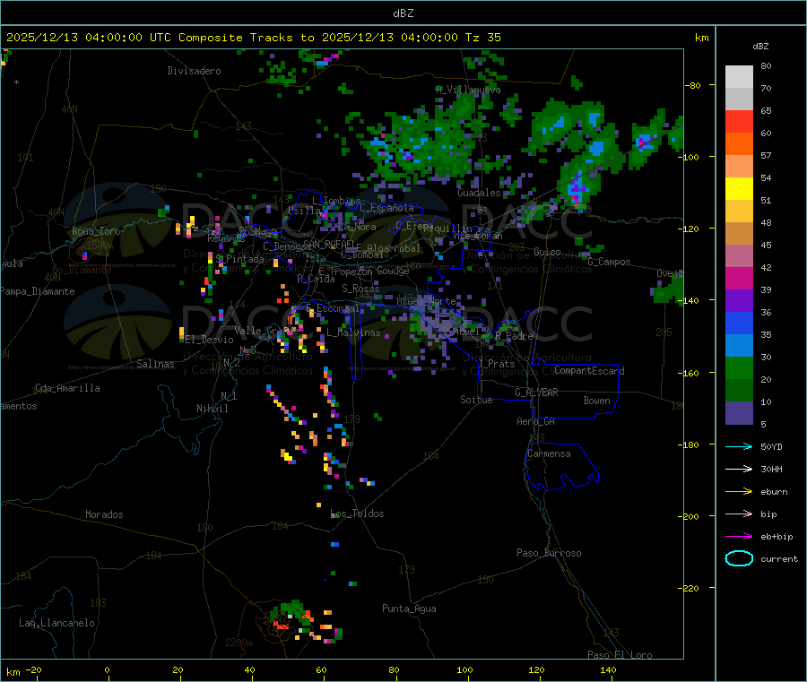The image size is (807, 682).
Task: Click the El_Desvio map label
Action: click(210, 340)
